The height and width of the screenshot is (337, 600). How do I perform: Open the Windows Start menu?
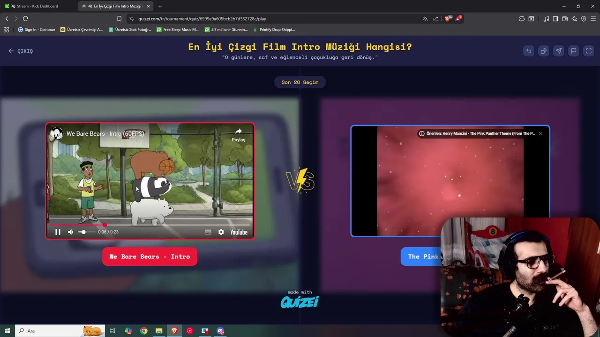point(7,331)
